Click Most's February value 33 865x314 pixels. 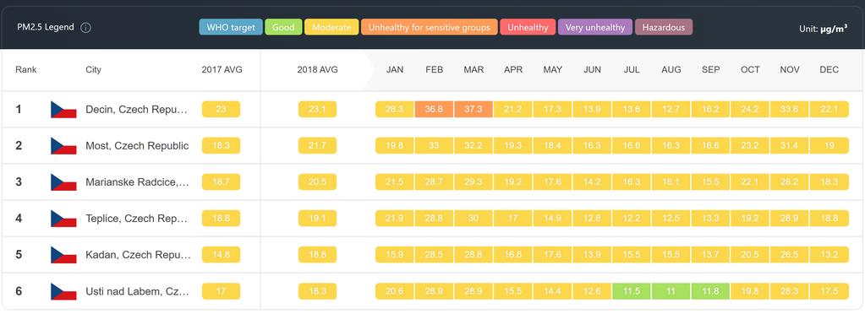click(x=434, y=145)
